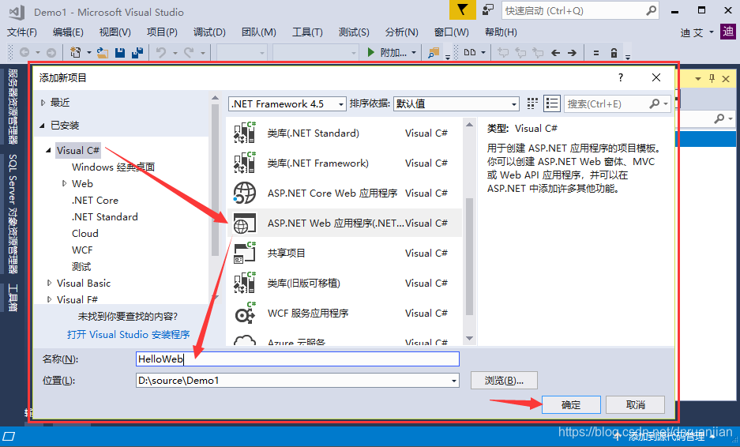
Task: Select ASP.NET Core Web application template
Action: [344, 193]
